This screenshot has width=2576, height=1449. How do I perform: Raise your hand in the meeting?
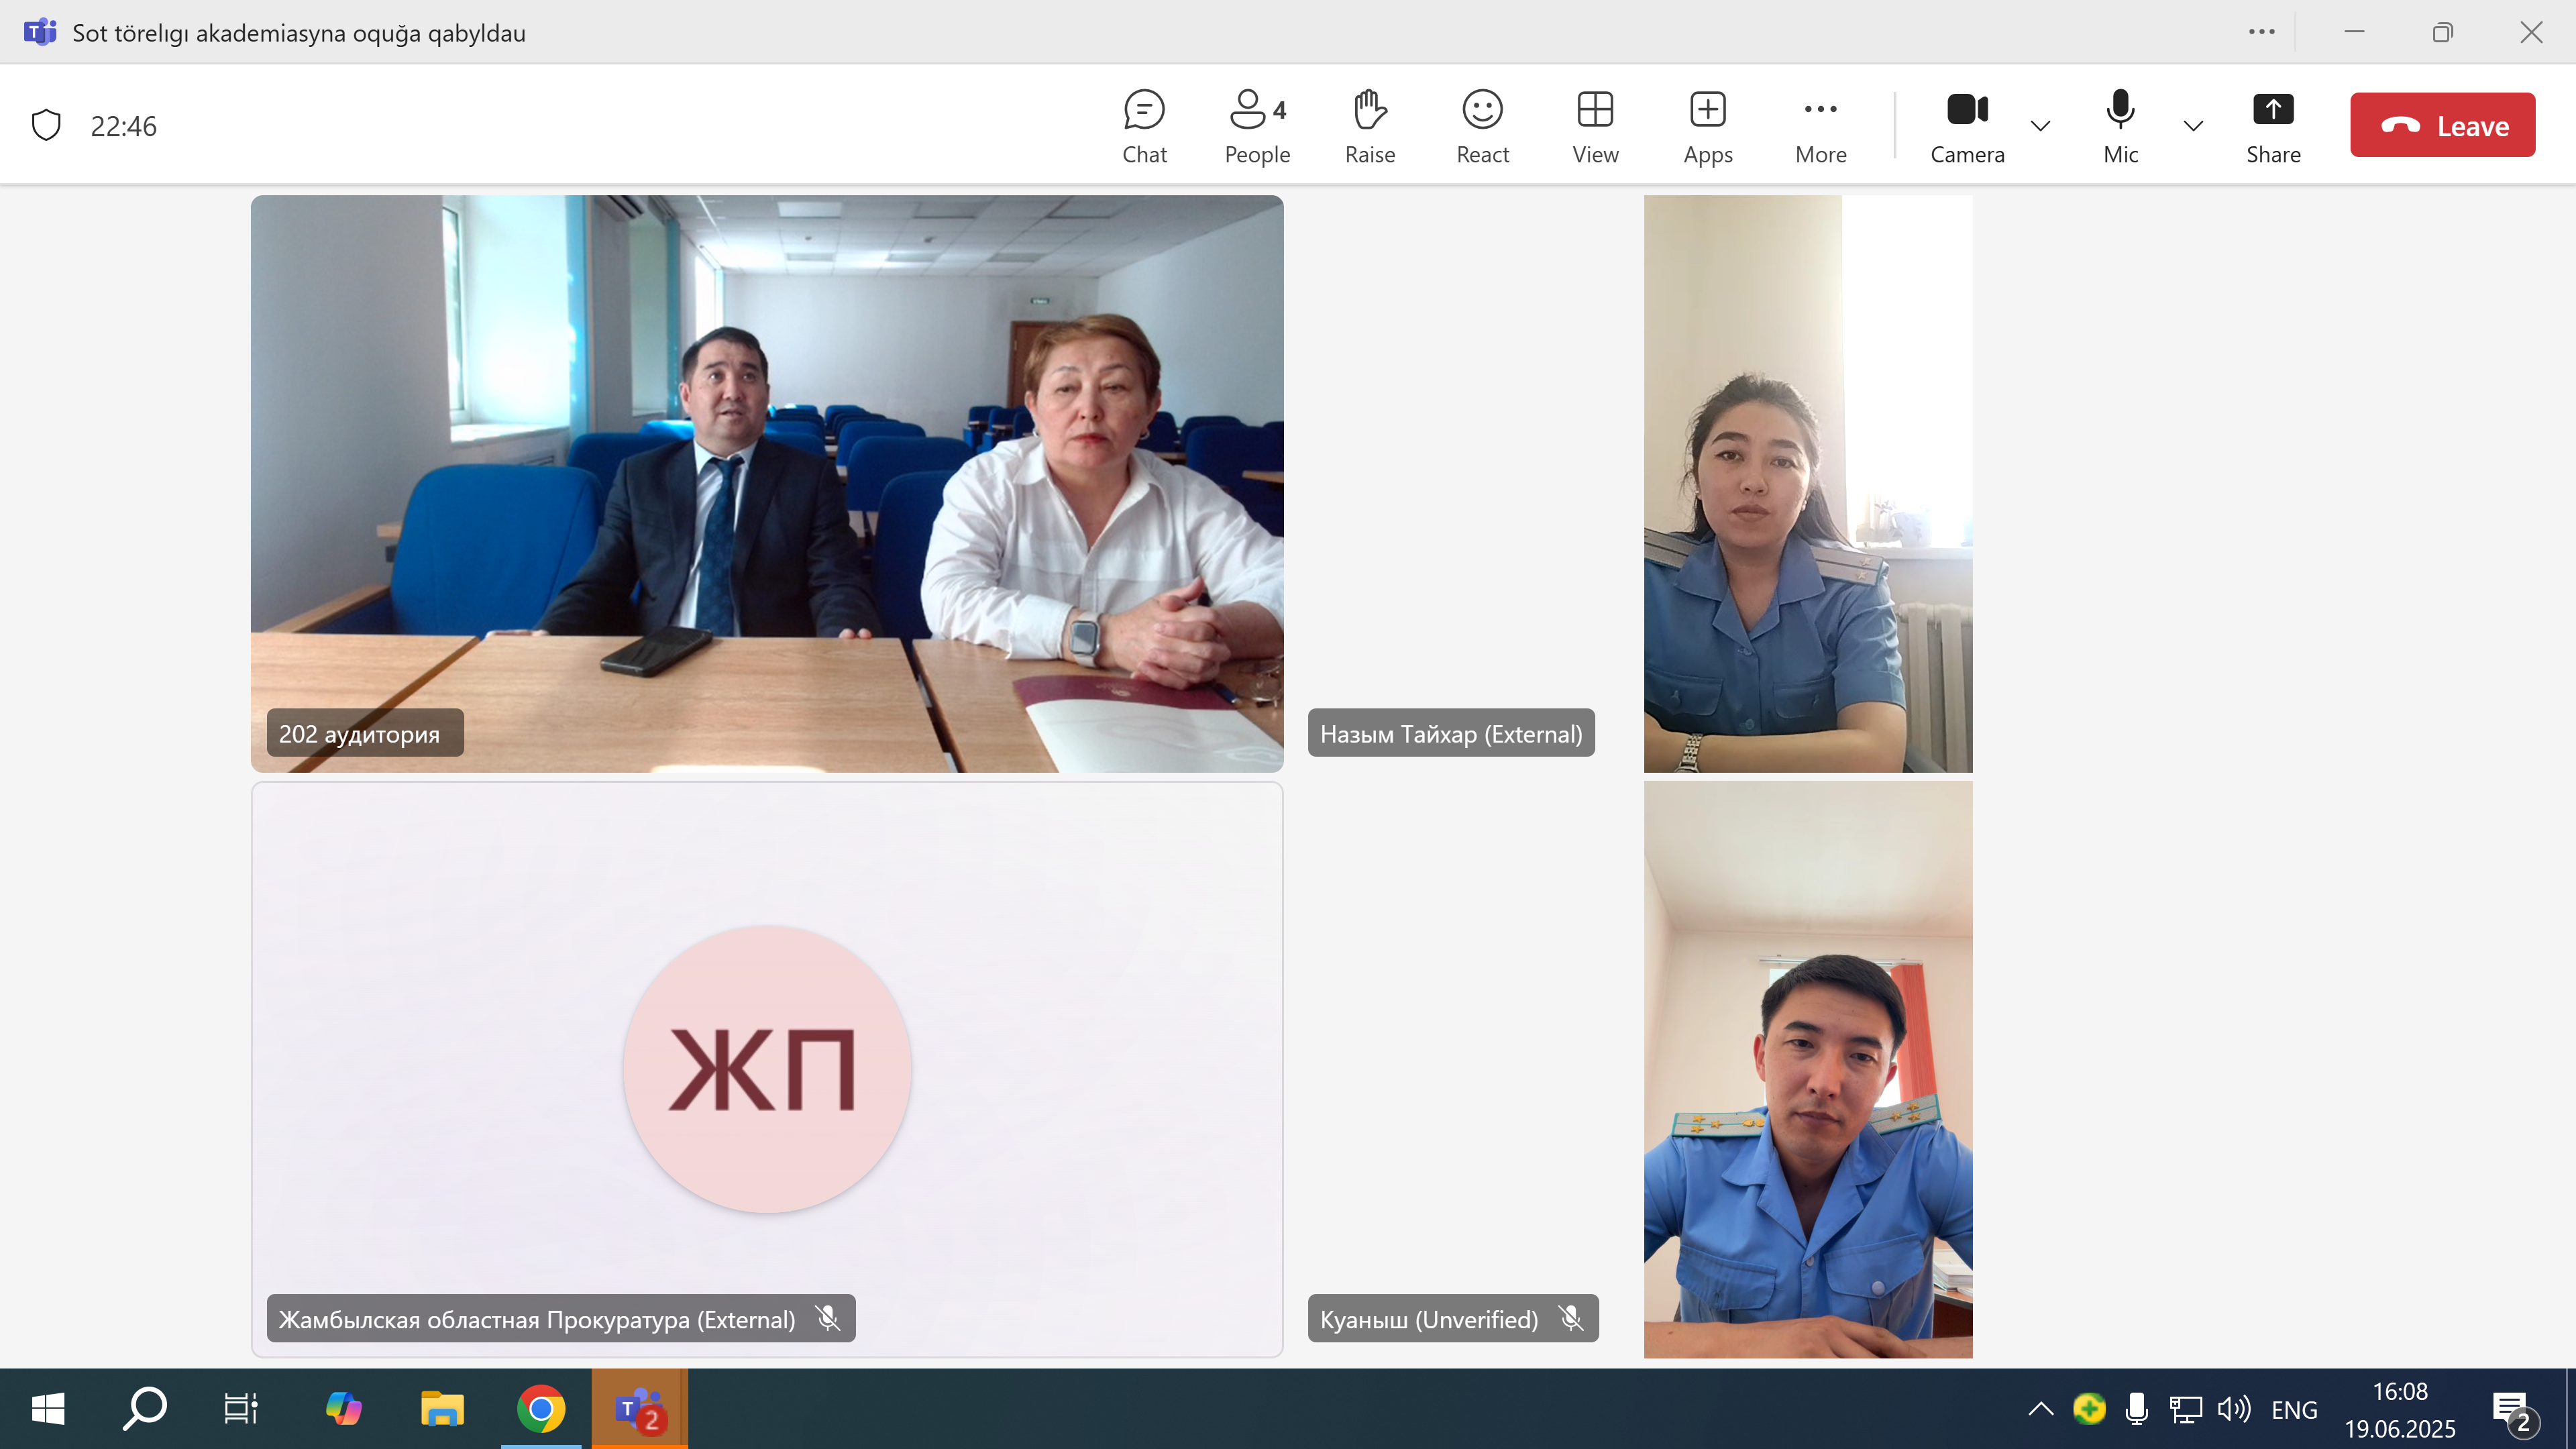pos(1370,126)
